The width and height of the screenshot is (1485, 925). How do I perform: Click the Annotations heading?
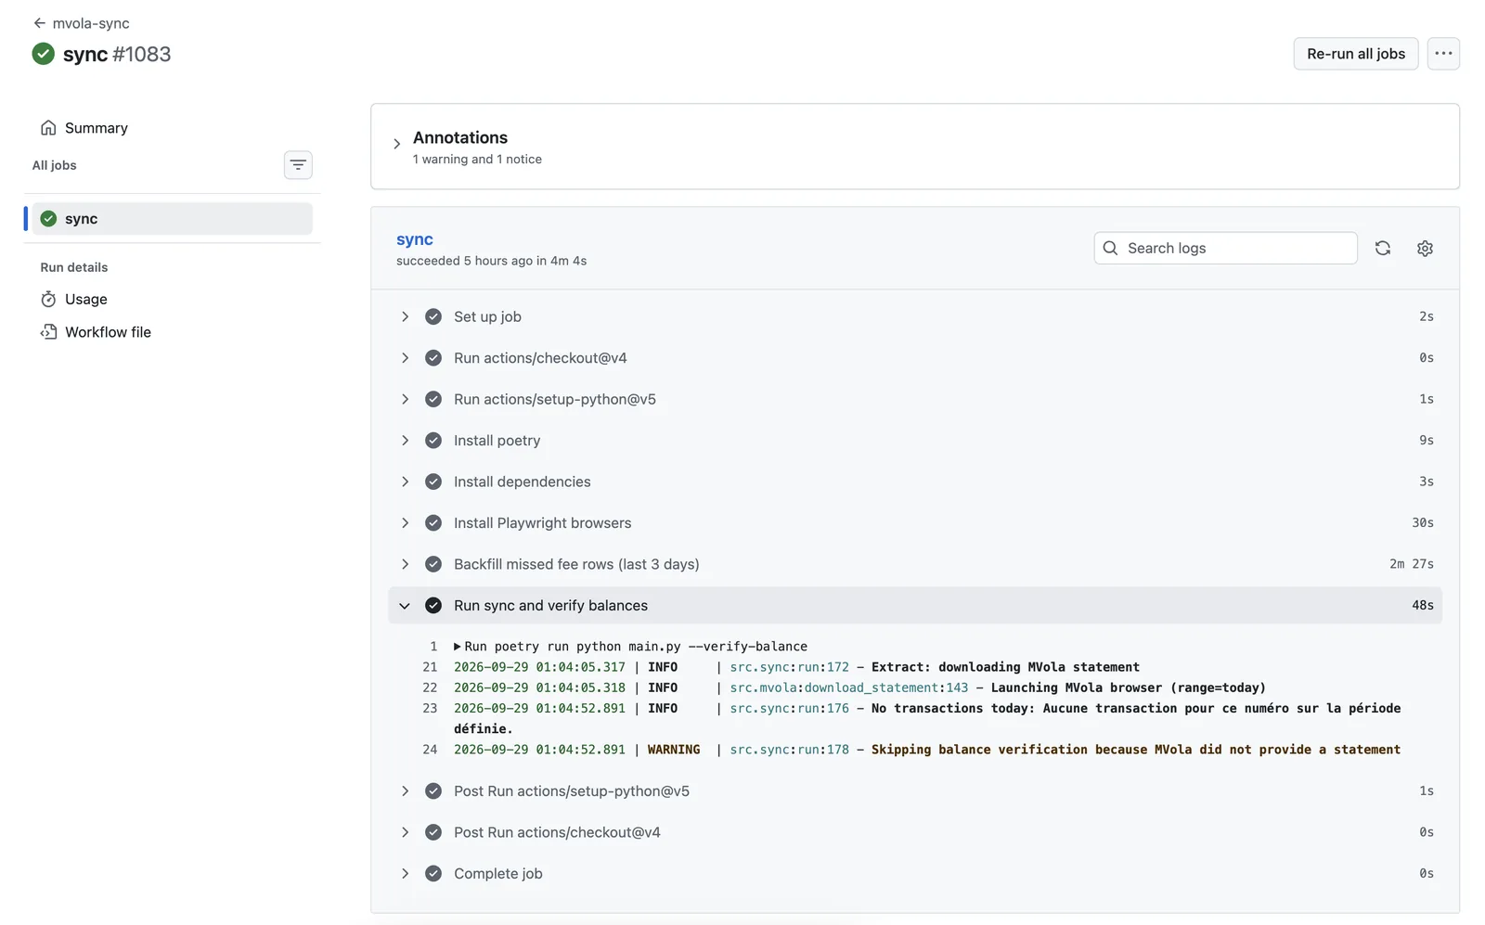click(460, 137)
